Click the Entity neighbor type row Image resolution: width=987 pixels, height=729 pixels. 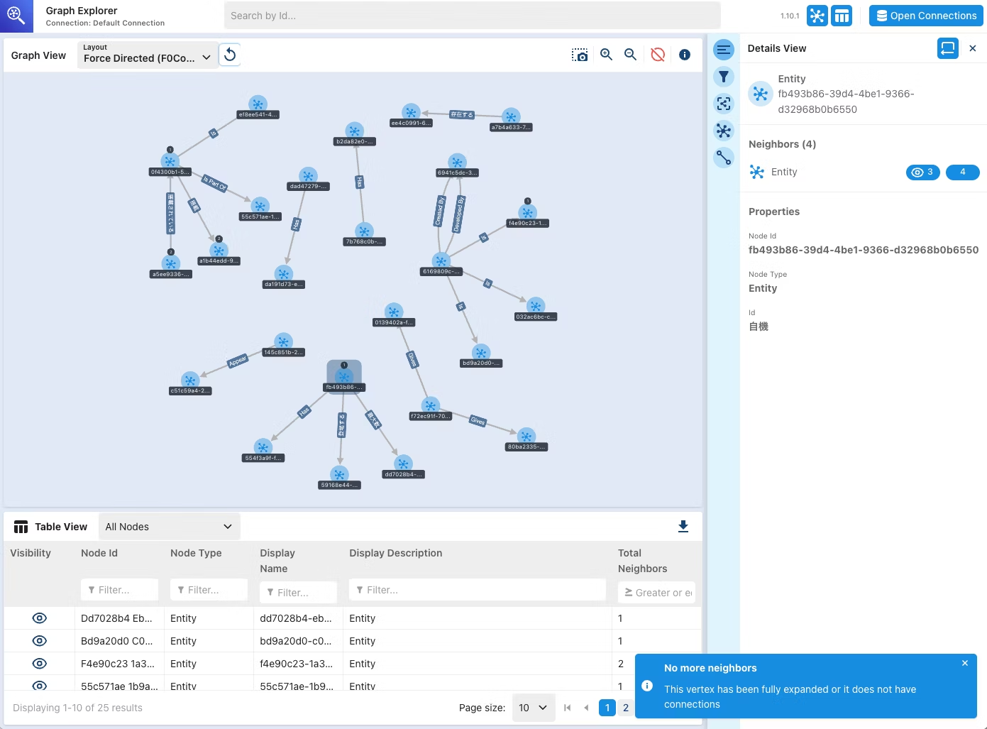tap(863, 172)
